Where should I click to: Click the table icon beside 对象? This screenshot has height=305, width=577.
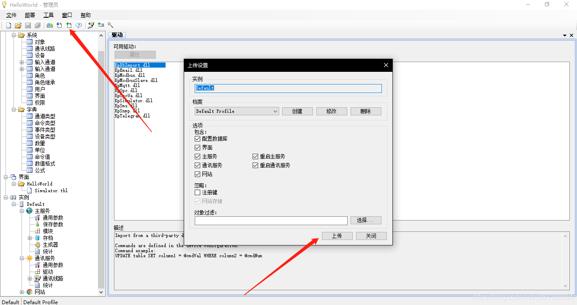coord(30,42)
